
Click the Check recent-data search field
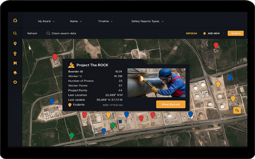click(64, 34)
